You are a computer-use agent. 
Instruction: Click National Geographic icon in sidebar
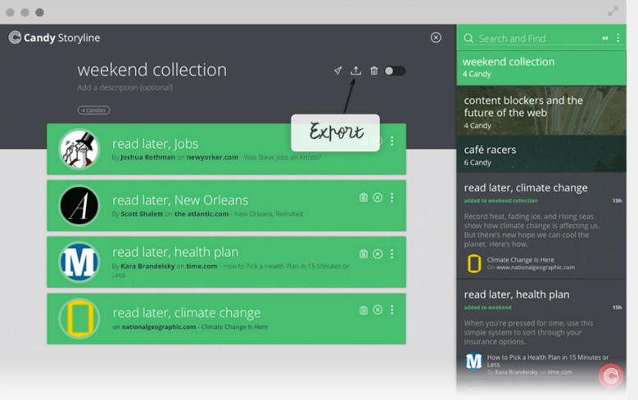tap(474, 263)
